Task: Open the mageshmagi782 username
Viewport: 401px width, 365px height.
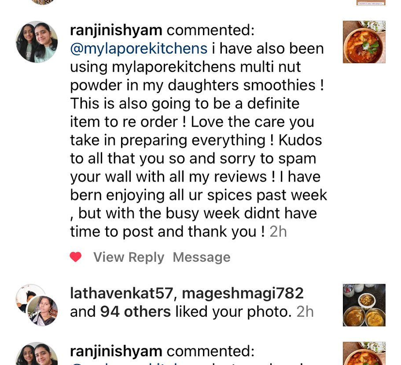Action: point(243,293)
